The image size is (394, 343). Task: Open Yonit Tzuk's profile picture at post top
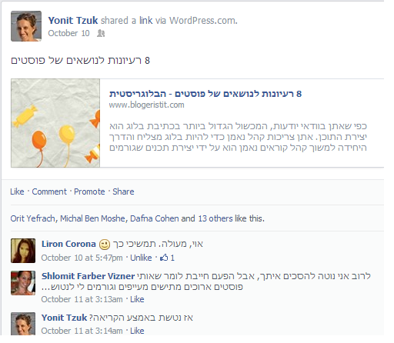coord(26,26)
